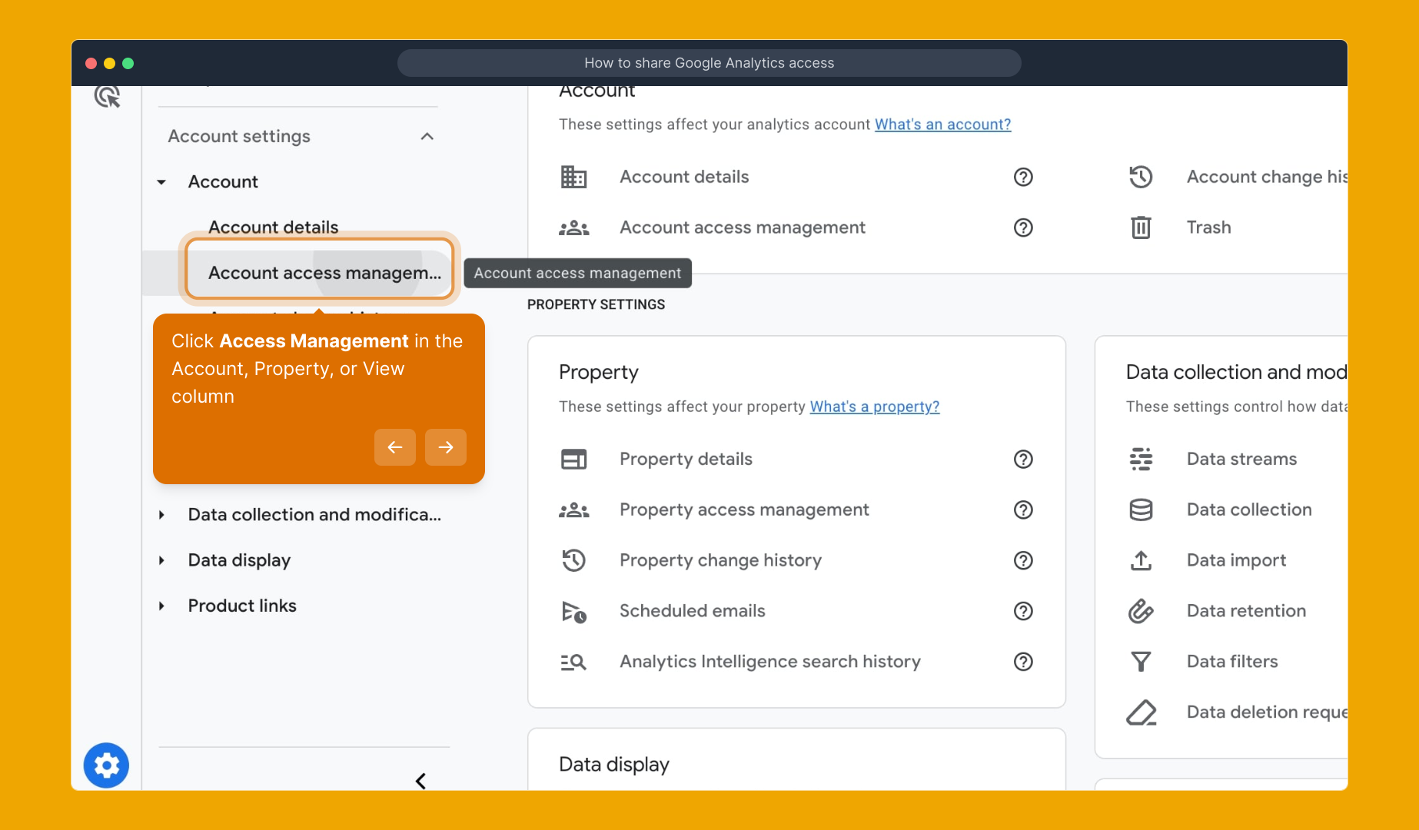
Task: Click the forward arrow in the orange tooltip
Action: [446, 447]
